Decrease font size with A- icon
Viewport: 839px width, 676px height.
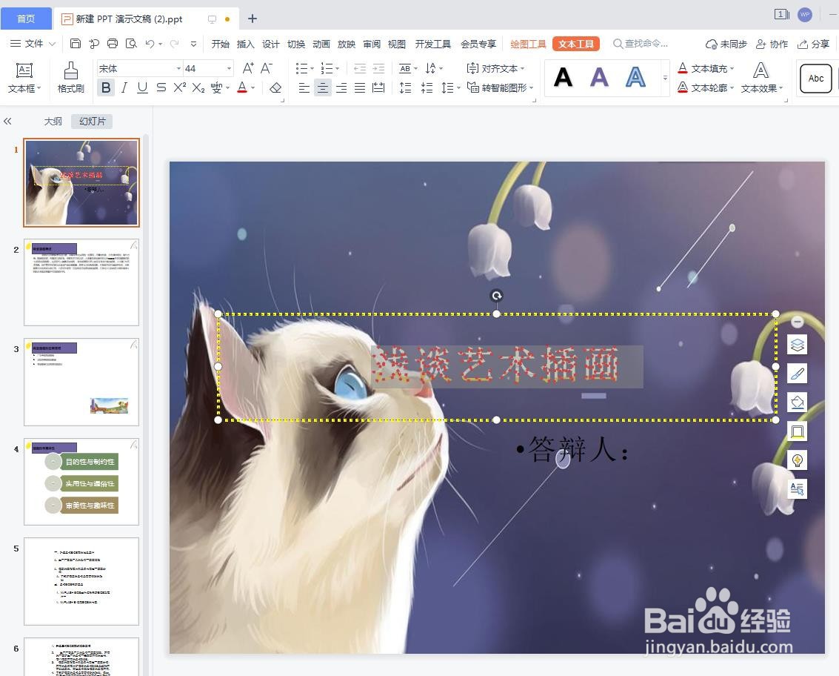coord(267,69)
